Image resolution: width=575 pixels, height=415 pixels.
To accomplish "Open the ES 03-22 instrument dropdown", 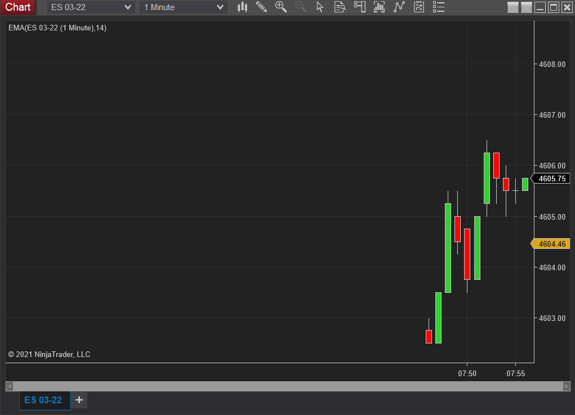I will click(91, 7).
